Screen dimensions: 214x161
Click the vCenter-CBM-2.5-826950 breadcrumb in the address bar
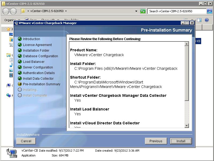click(x=47, y=11)
